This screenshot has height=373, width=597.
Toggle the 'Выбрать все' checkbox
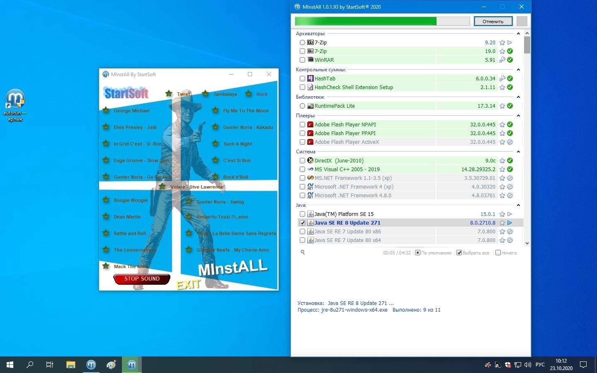tap(459, 252)
